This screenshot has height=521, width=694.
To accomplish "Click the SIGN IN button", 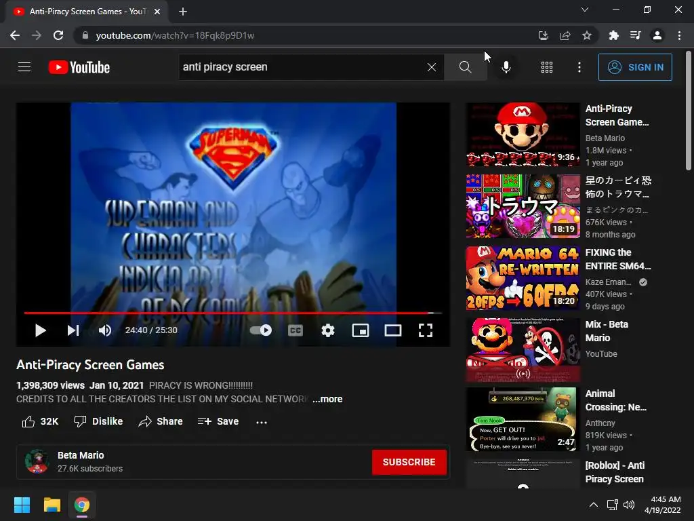I will click(x=635, y=67).
